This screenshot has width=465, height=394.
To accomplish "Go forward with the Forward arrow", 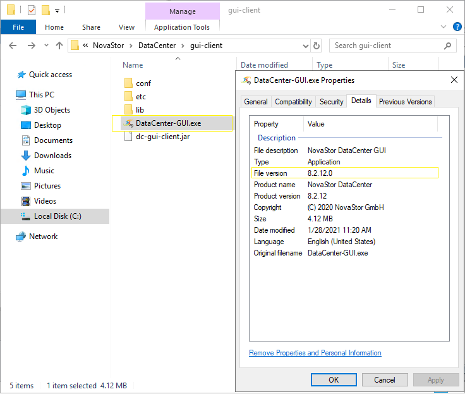I will 31,46.
